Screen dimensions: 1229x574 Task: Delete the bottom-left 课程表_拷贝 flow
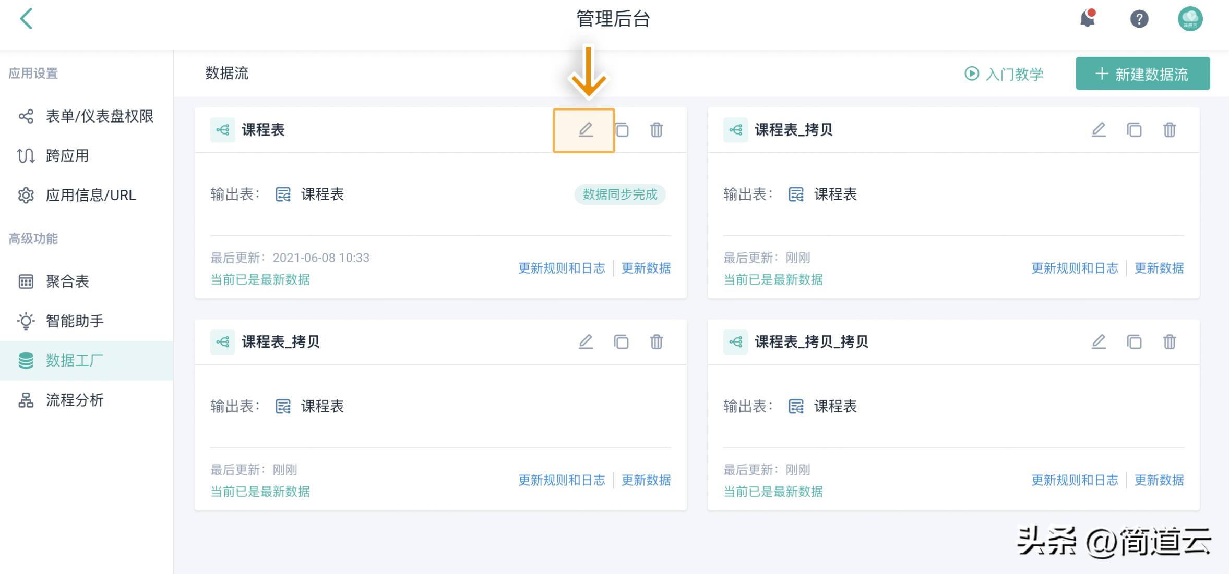tap(657, 342)
